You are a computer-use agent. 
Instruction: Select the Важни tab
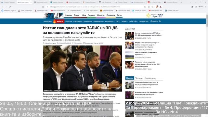(x=130, y=78)
